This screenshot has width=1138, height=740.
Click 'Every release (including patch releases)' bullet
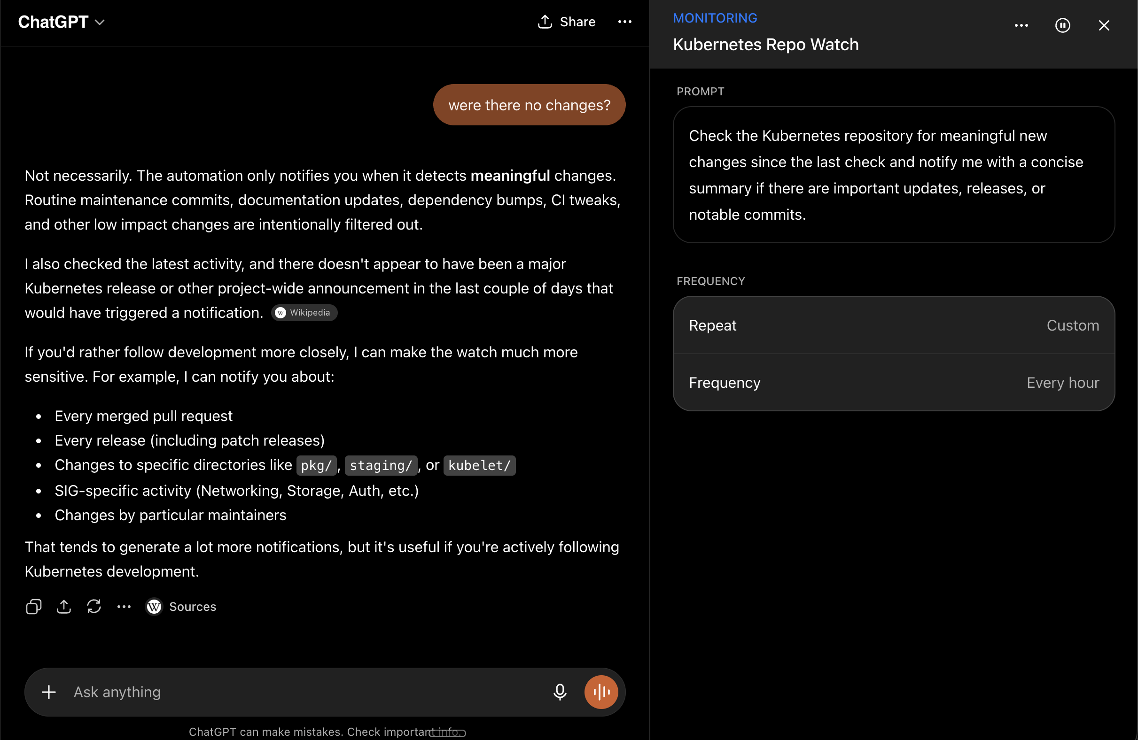(189, 440)
